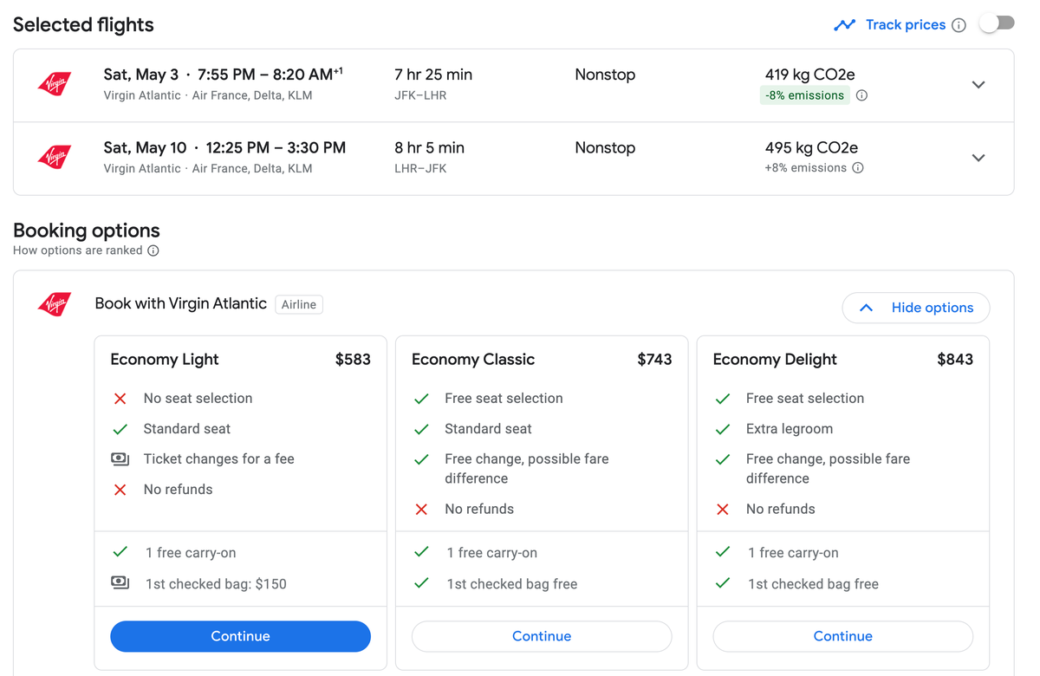1040x676 pixels.
Task: Click the Virgin Atlantic logo on the May 10 flight
Action: click(x=55, y=157)
